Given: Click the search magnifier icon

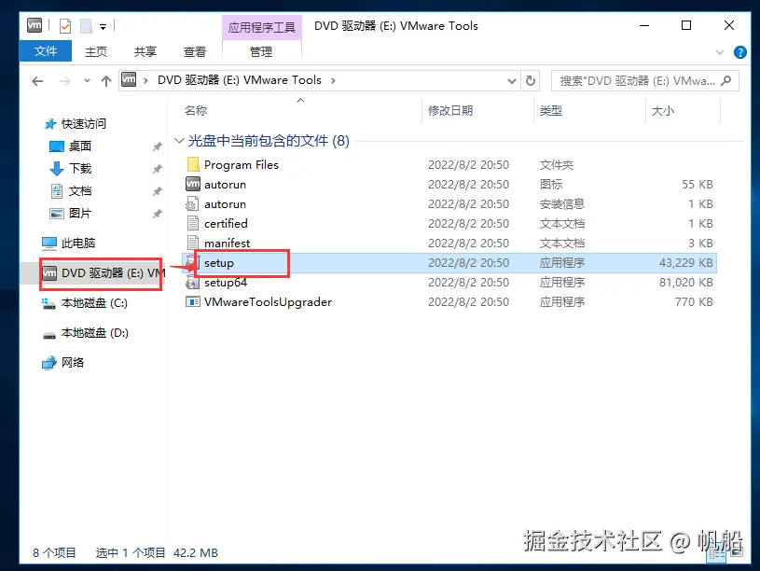Looking at the screenshot, I should tap(726, 80).
